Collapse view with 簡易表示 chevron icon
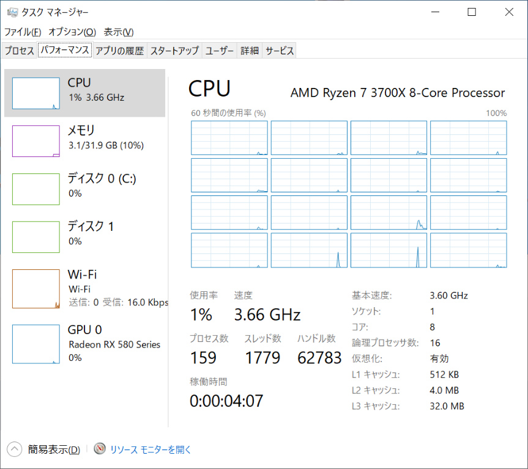 click(15, 449)
